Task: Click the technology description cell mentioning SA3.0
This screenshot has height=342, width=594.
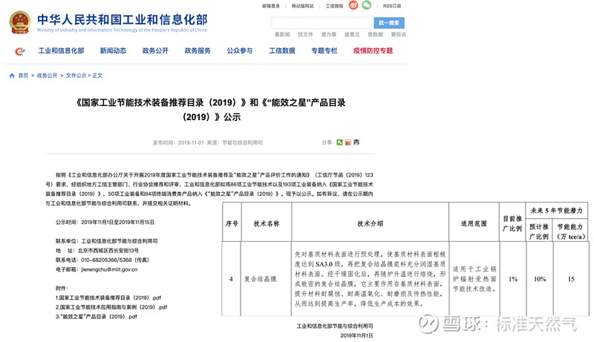Action: click(x=370, y=279)
